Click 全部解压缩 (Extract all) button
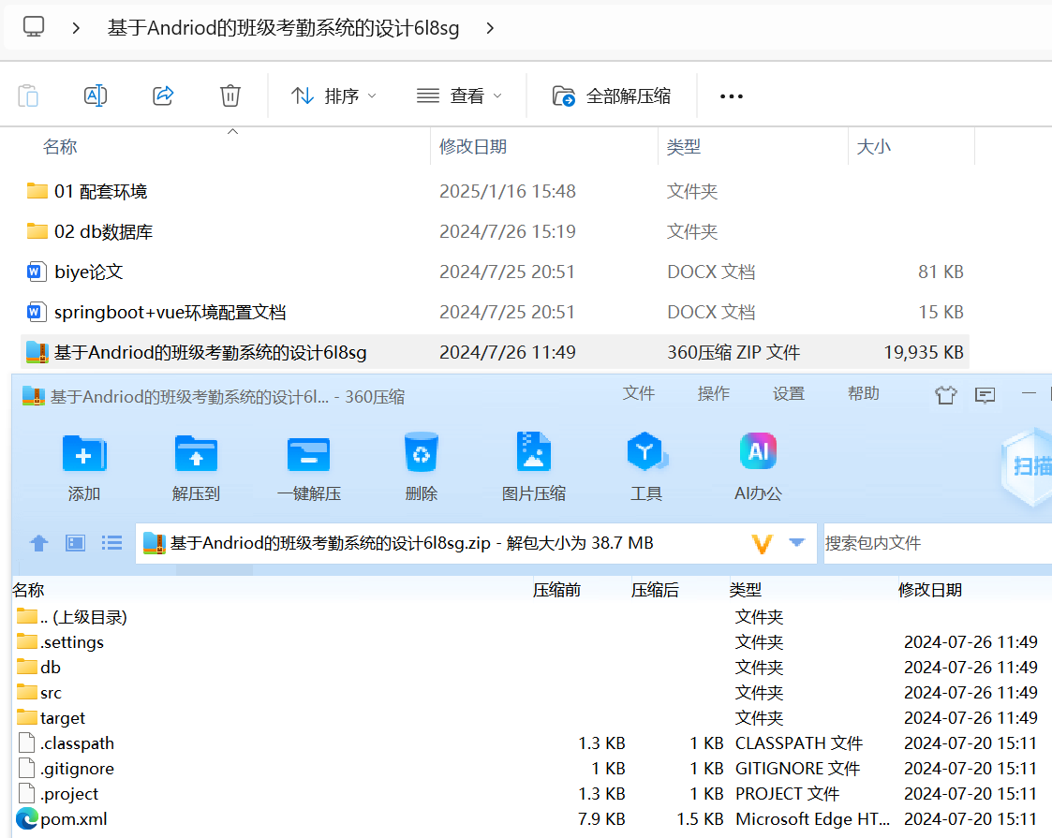This screenshot has width=1052, height=838. pos(611,96)
